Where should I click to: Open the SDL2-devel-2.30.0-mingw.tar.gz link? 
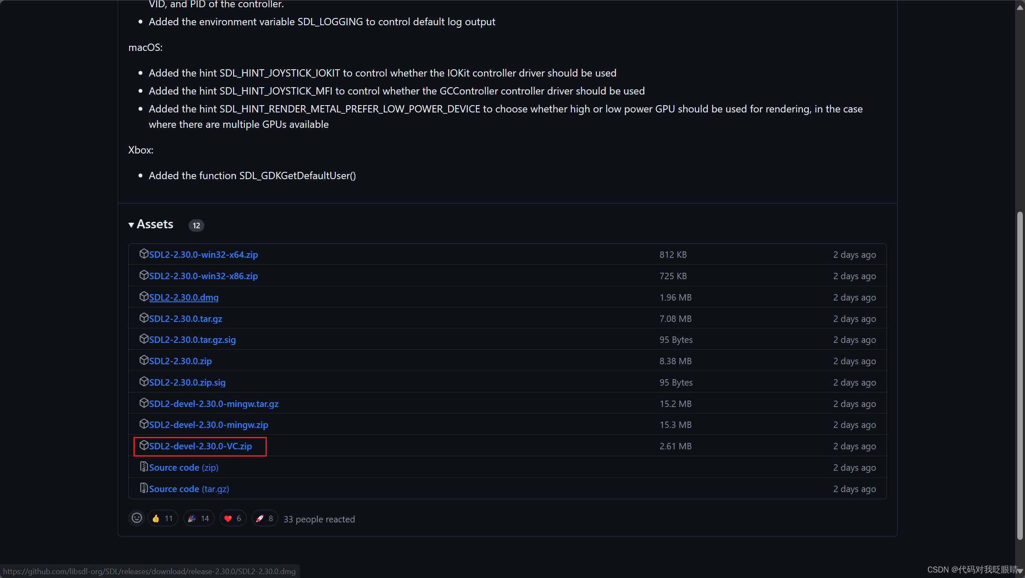pos(213,404)
